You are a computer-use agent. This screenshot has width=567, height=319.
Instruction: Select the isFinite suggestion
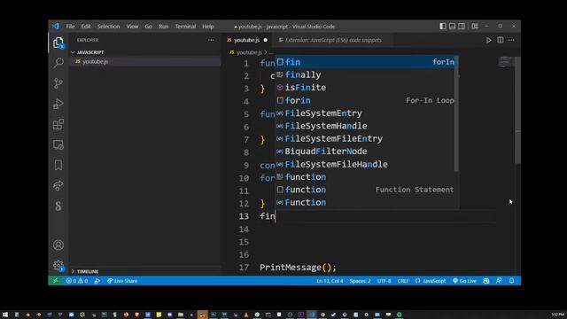(366, 88)
